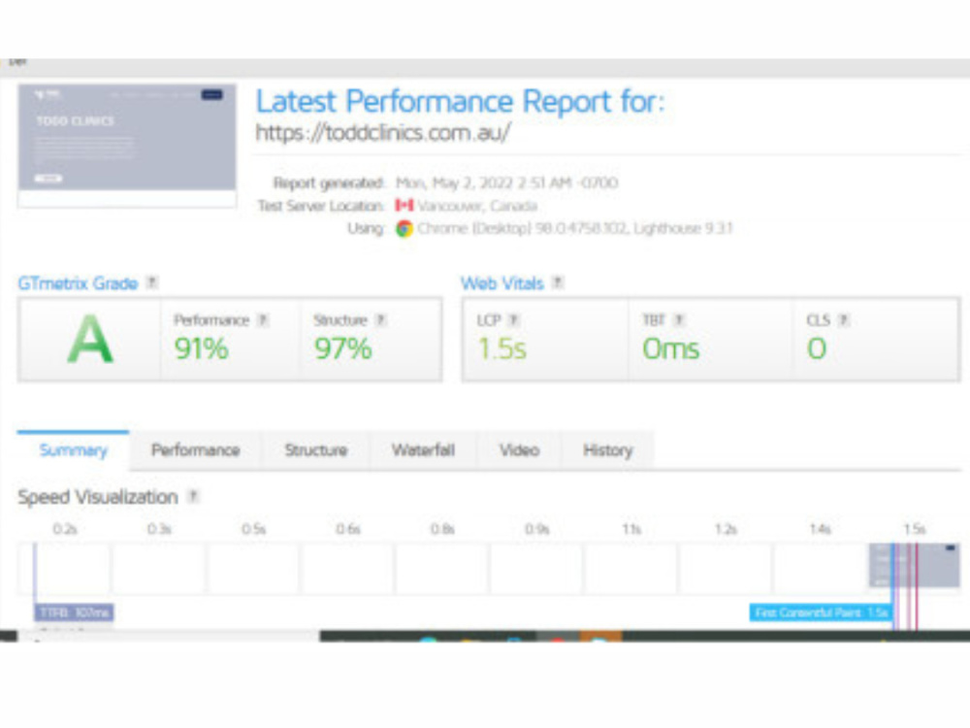Click the grade A letter
970x728 pixels.
click(x=90, y=339)
